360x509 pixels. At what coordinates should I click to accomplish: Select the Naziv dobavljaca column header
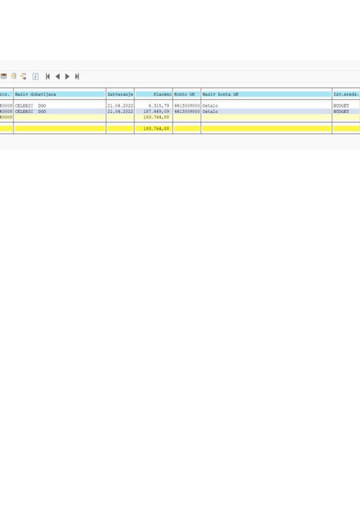[59, 94]
